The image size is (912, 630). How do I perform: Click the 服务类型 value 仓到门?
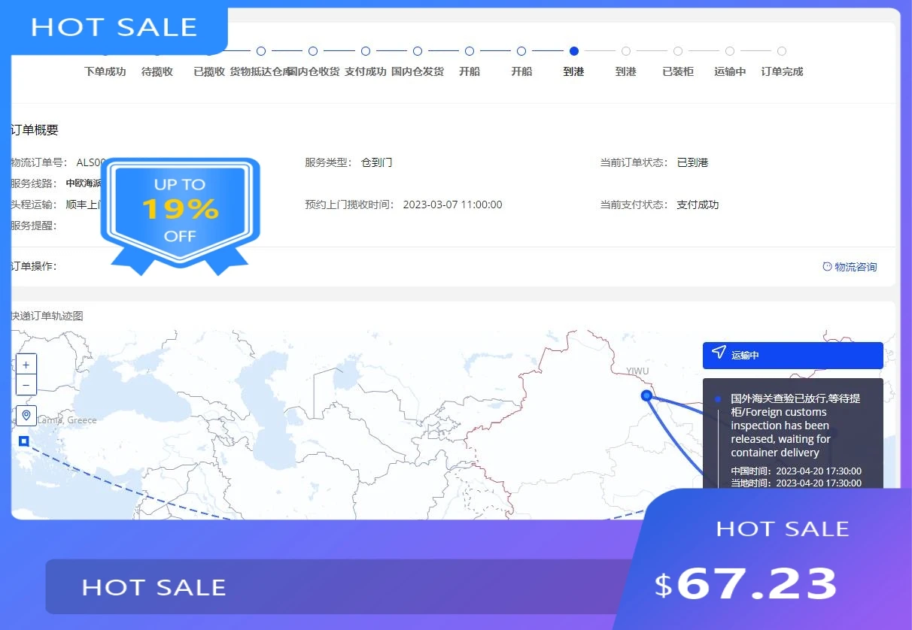[377, 162]
